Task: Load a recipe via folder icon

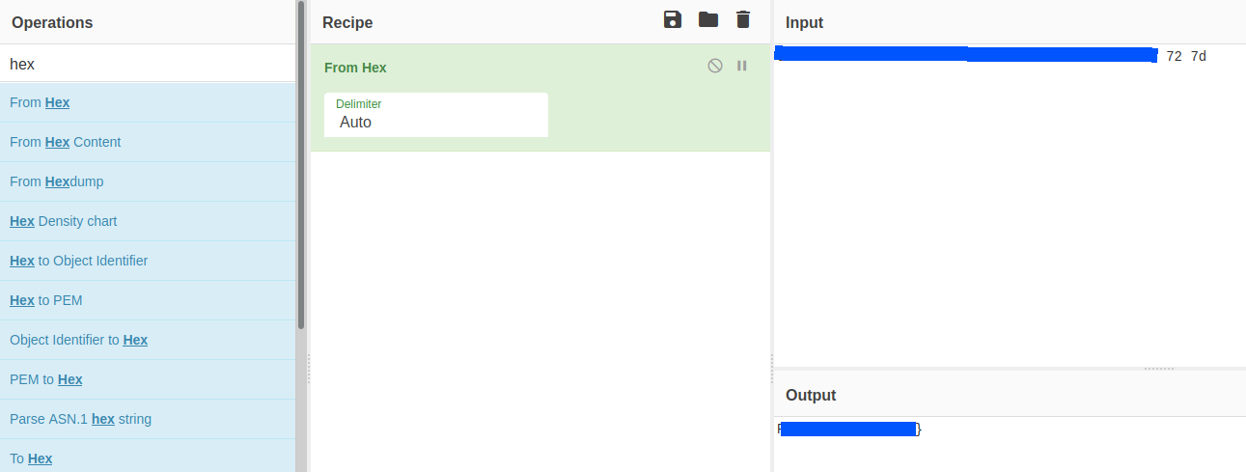Action: pyautogui.click(x=708, y=20)
